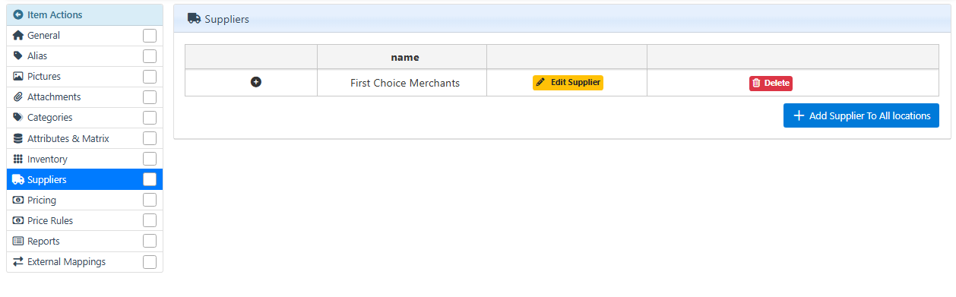Click the exchange arrows icon for External Mappings
Screen dimensions: 956x297
tap(18, 261)
